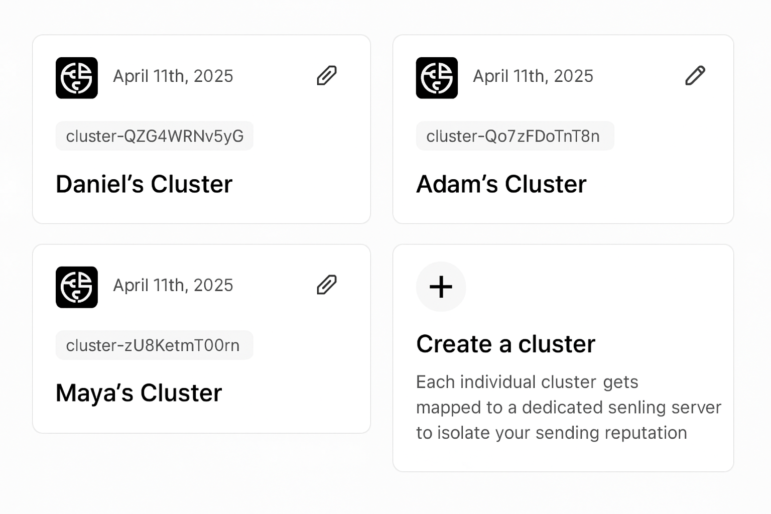Click the globe logo on Adam's Cluster card
This screenshot has width=771, height=514.
(437, 78)
